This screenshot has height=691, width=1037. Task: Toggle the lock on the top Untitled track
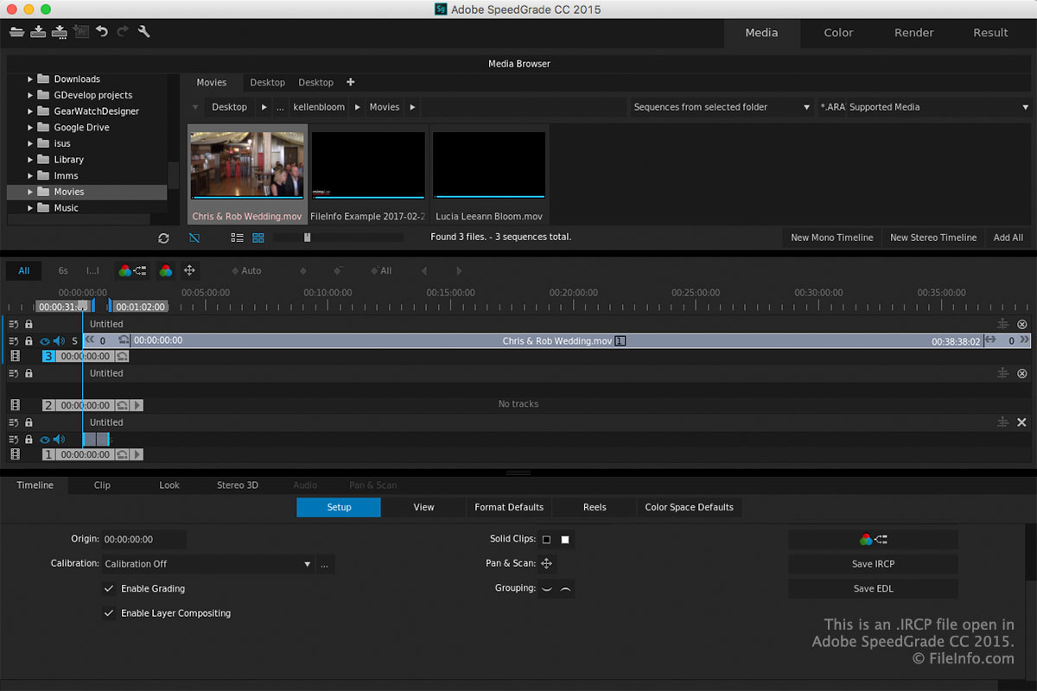tap(29, 324)
